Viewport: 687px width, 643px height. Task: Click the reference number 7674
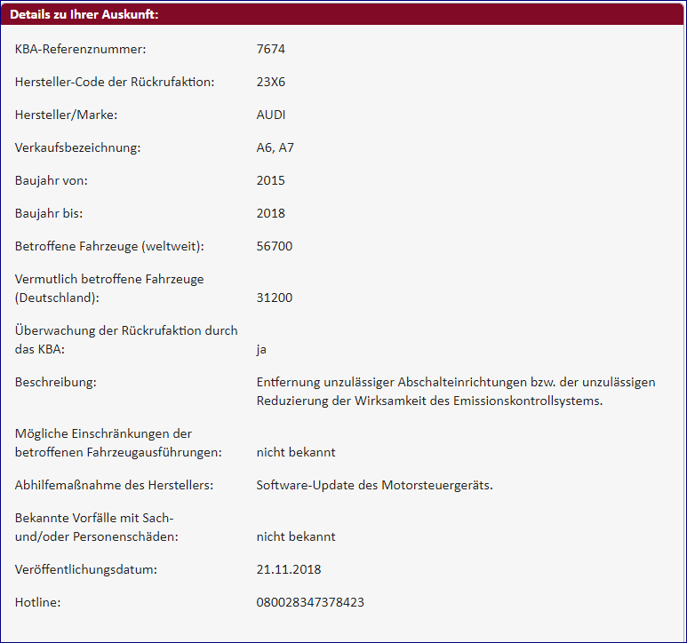tap(271, 49)
